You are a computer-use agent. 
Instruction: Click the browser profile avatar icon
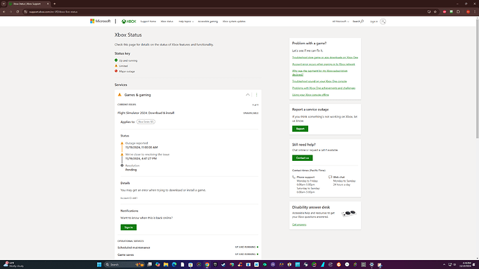pyautogui.click(x=468, y=12)
